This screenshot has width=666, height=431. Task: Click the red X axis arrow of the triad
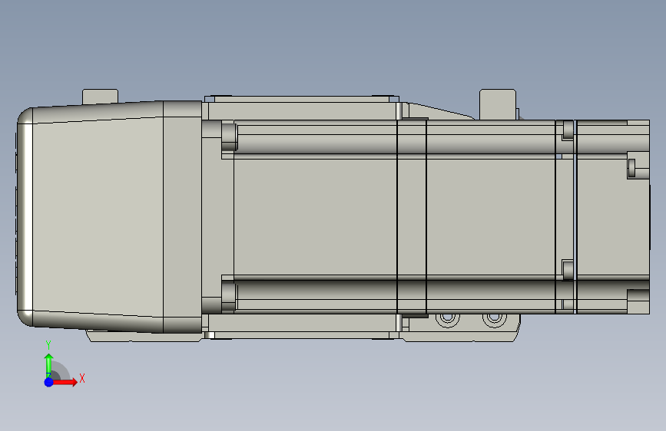pos(64,382)
